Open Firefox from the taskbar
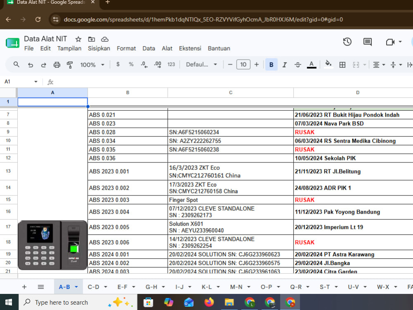This screenshot has height=310, width=413. 209,303
